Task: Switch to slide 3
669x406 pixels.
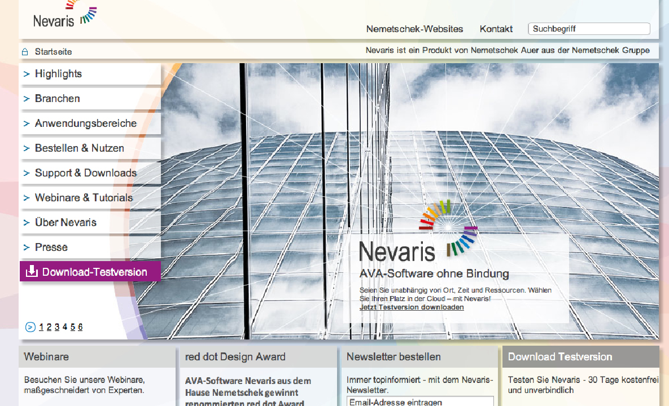Action: [57, 326]
